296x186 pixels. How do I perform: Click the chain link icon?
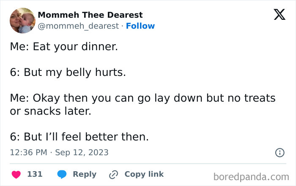[113, 174]
